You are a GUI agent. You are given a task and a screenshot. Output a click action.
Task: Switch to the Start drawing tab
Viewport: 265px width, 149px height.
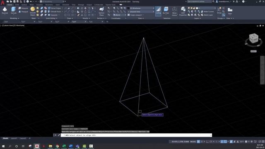[6, 22]
